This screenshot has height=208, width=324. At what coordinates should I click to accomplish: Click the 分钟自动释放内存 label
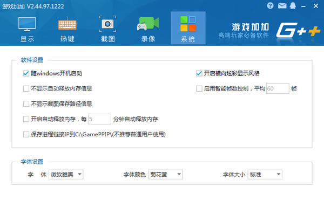pos(136,119)
